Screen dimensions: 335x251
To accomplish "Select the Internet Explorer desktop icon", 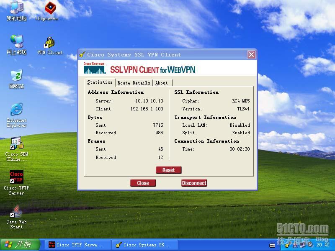I will 17,115.
